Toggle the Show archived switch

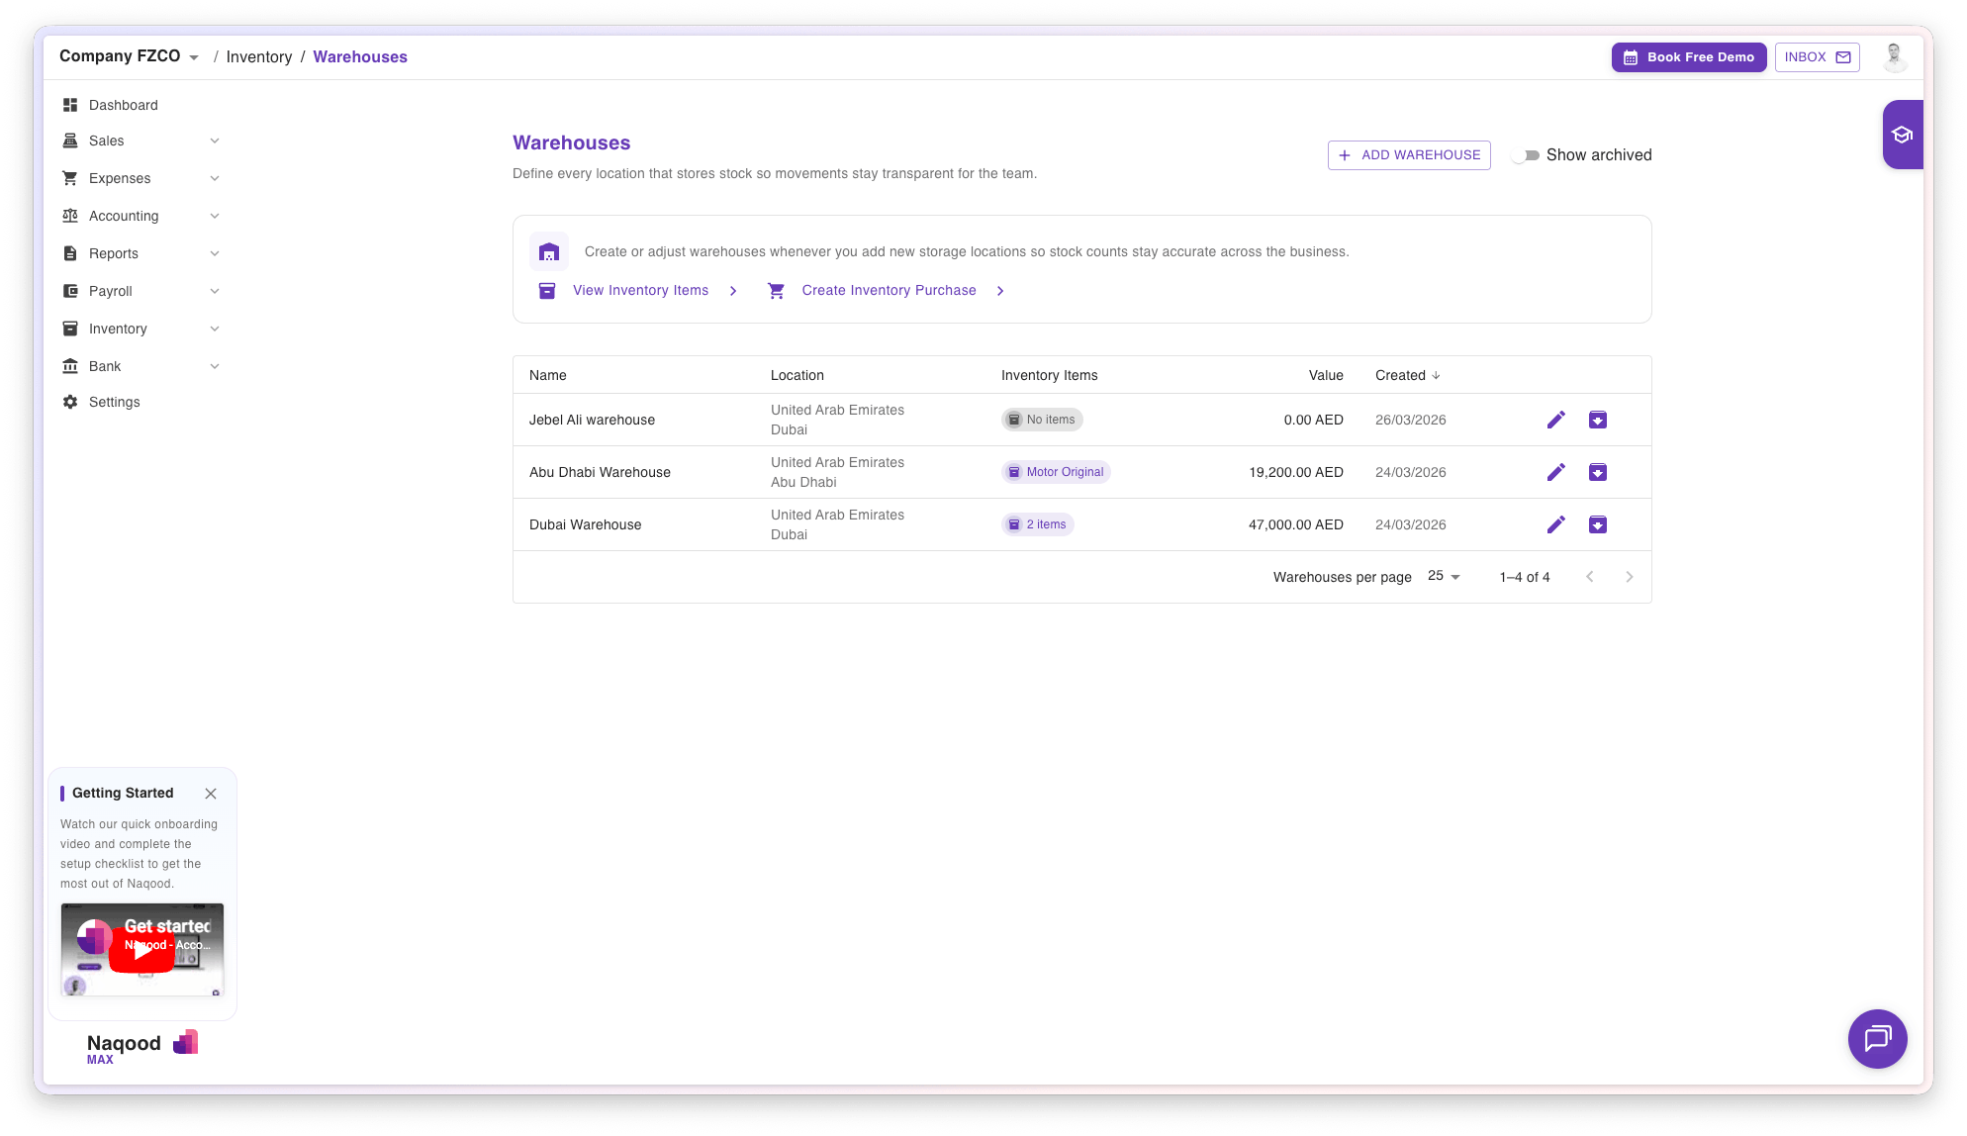(1526, 155)
